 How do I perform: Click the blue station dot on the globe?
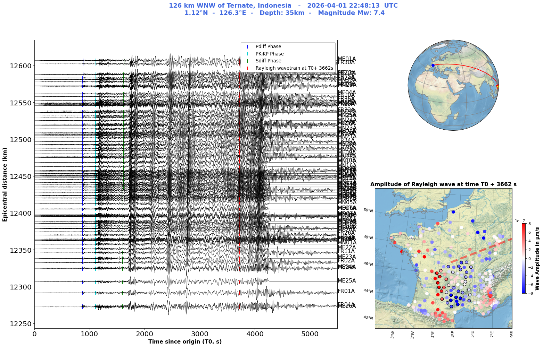433,65
